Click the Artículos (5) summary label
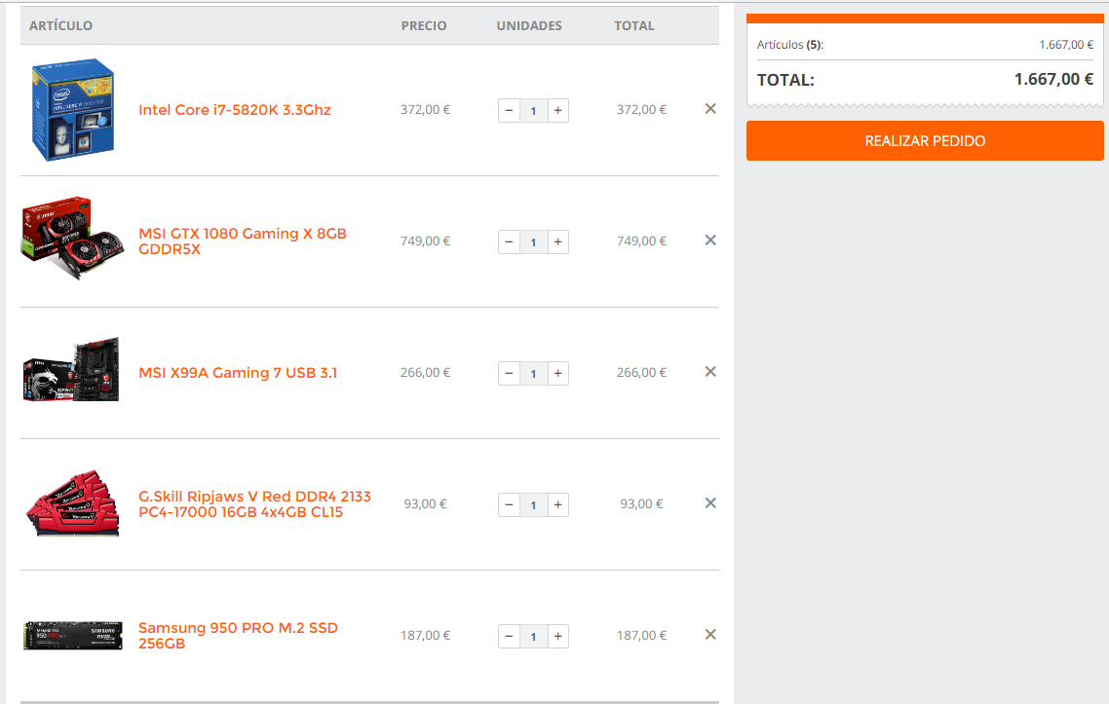Image resolution: width=1109 pixels, height=704 pixels. tap(790, 45)
